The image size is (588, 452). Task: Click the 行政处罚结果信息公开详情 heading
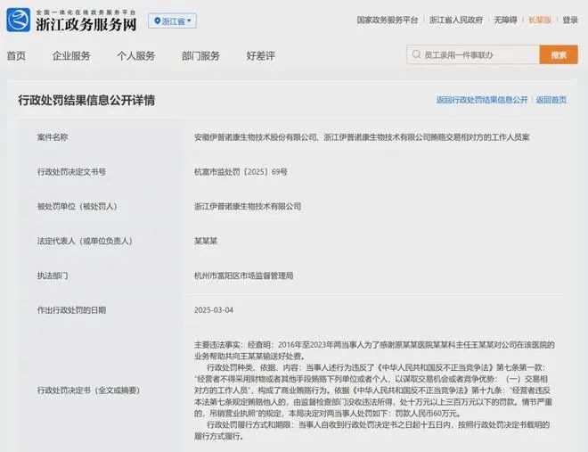point(86,100)
